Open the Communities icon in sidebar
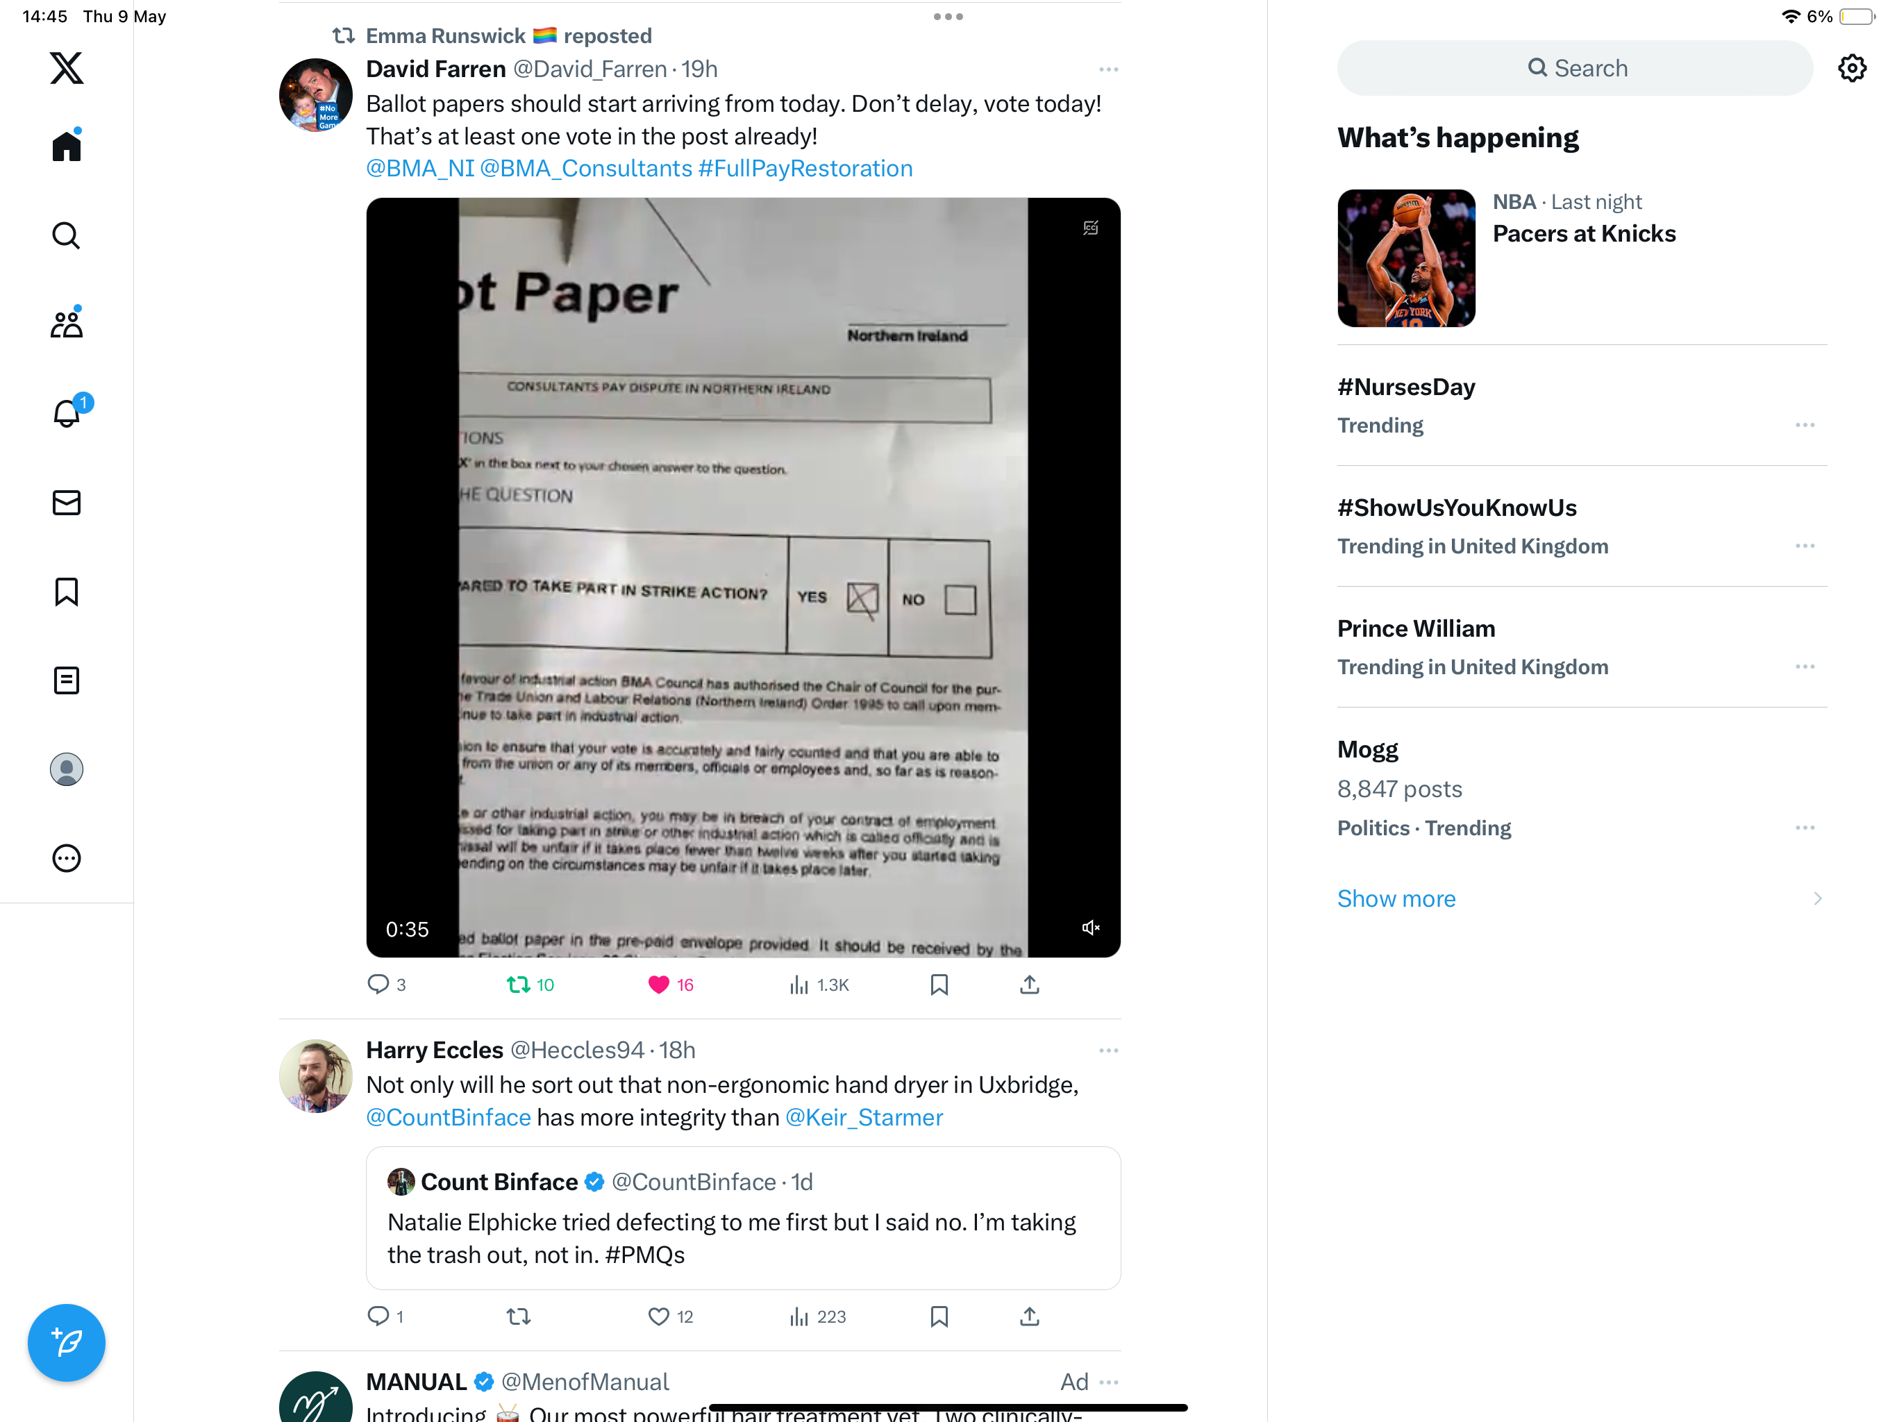Viewport: 1897px width, 1422px height. pyautogui.click(x=66, y=324)
